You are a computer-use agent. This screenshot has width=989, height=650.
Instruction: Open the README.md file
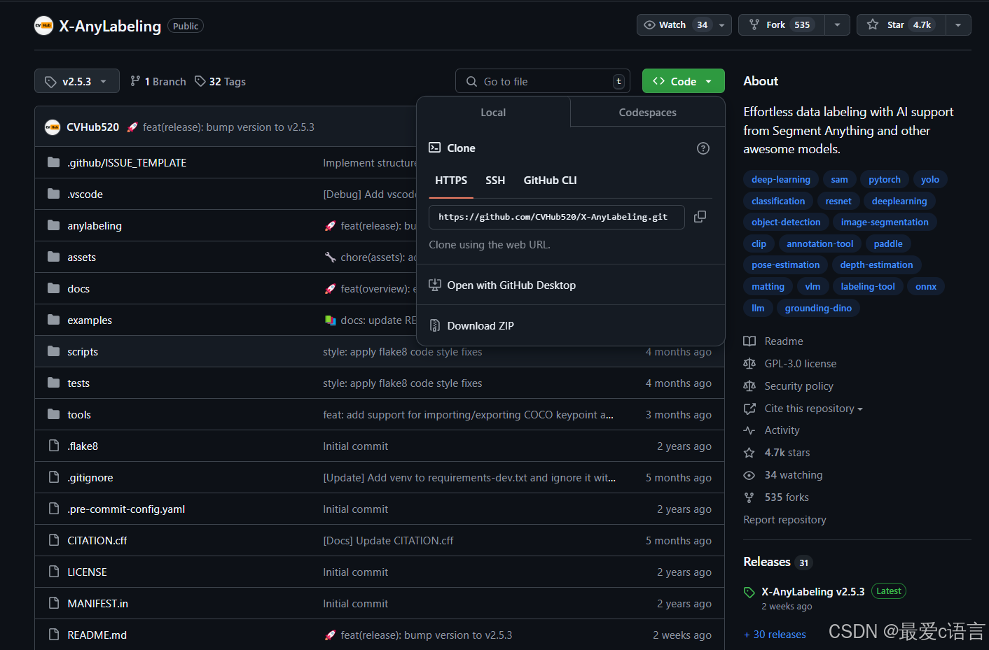click(x=97, y=635)
